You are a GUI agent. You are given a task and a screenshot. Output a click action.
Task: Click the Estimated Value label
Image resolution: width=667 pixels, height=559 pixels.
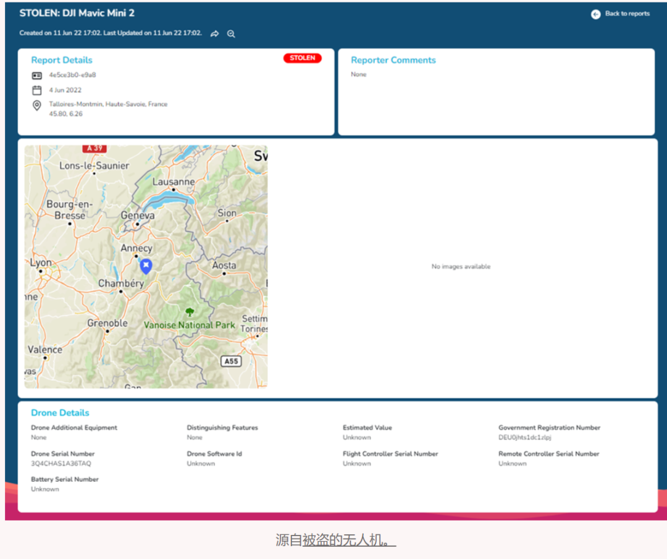coord(367,427)
